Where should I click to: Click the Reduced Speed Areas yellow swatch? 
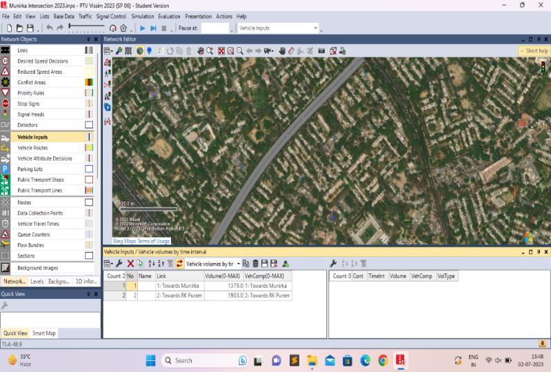pyautogui.click(x=89, y=72)
